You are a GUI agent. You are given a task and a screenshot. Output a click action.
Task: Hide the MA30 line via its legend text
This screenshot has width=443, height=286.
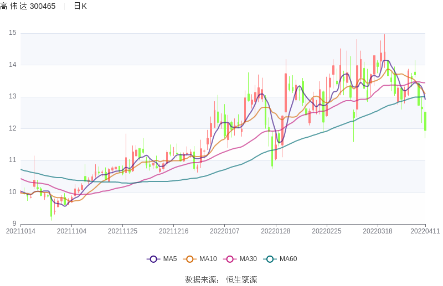(248, 259)
